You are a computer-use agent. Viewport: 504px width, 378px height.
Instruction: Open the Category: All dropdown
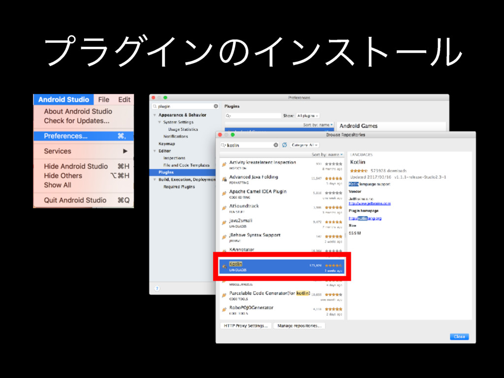(x=305, y=145)
